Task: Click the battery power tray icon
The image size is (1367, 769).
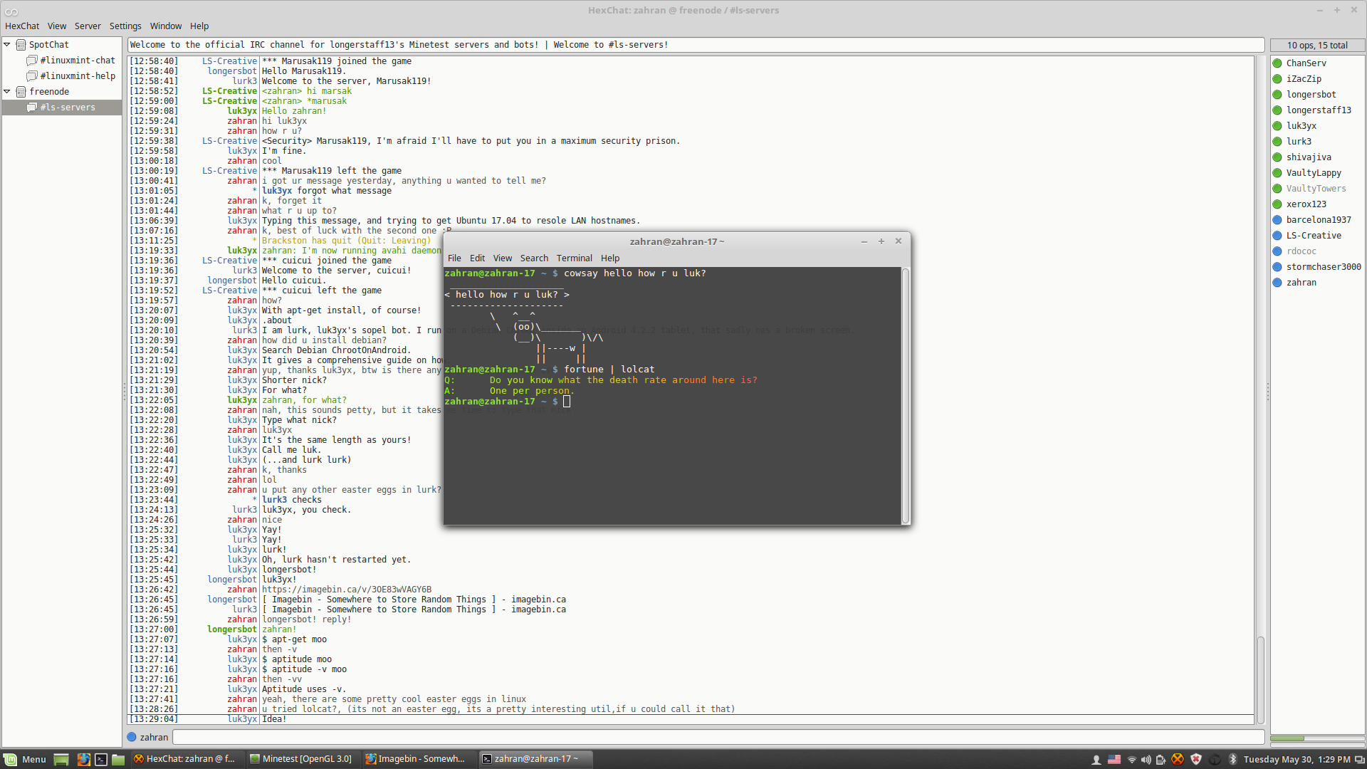Action: click(1161, 760)
